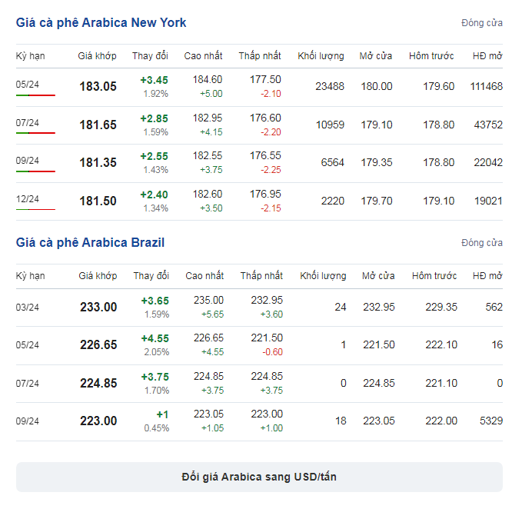Click the 'Giá cà phê Arabica Brazil' heading
522x509 pixels.
click(90, 243)
